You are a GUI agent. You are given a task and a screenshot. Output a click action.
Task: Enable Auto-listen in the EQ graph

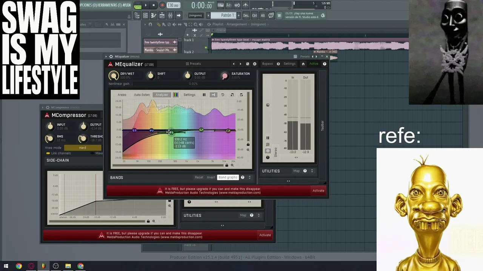(142, 95)
